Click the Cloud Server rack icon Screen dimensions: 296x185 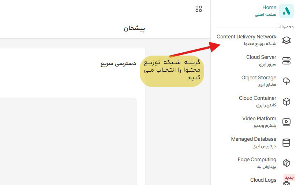tap(286, 61)
